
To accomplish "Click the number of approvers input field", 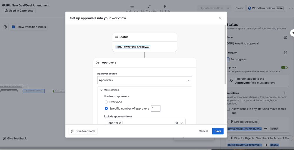I will coord(155,108).
